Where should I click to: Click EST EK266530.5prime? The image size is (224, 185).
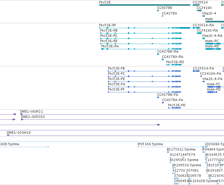[x=187, y=165]
